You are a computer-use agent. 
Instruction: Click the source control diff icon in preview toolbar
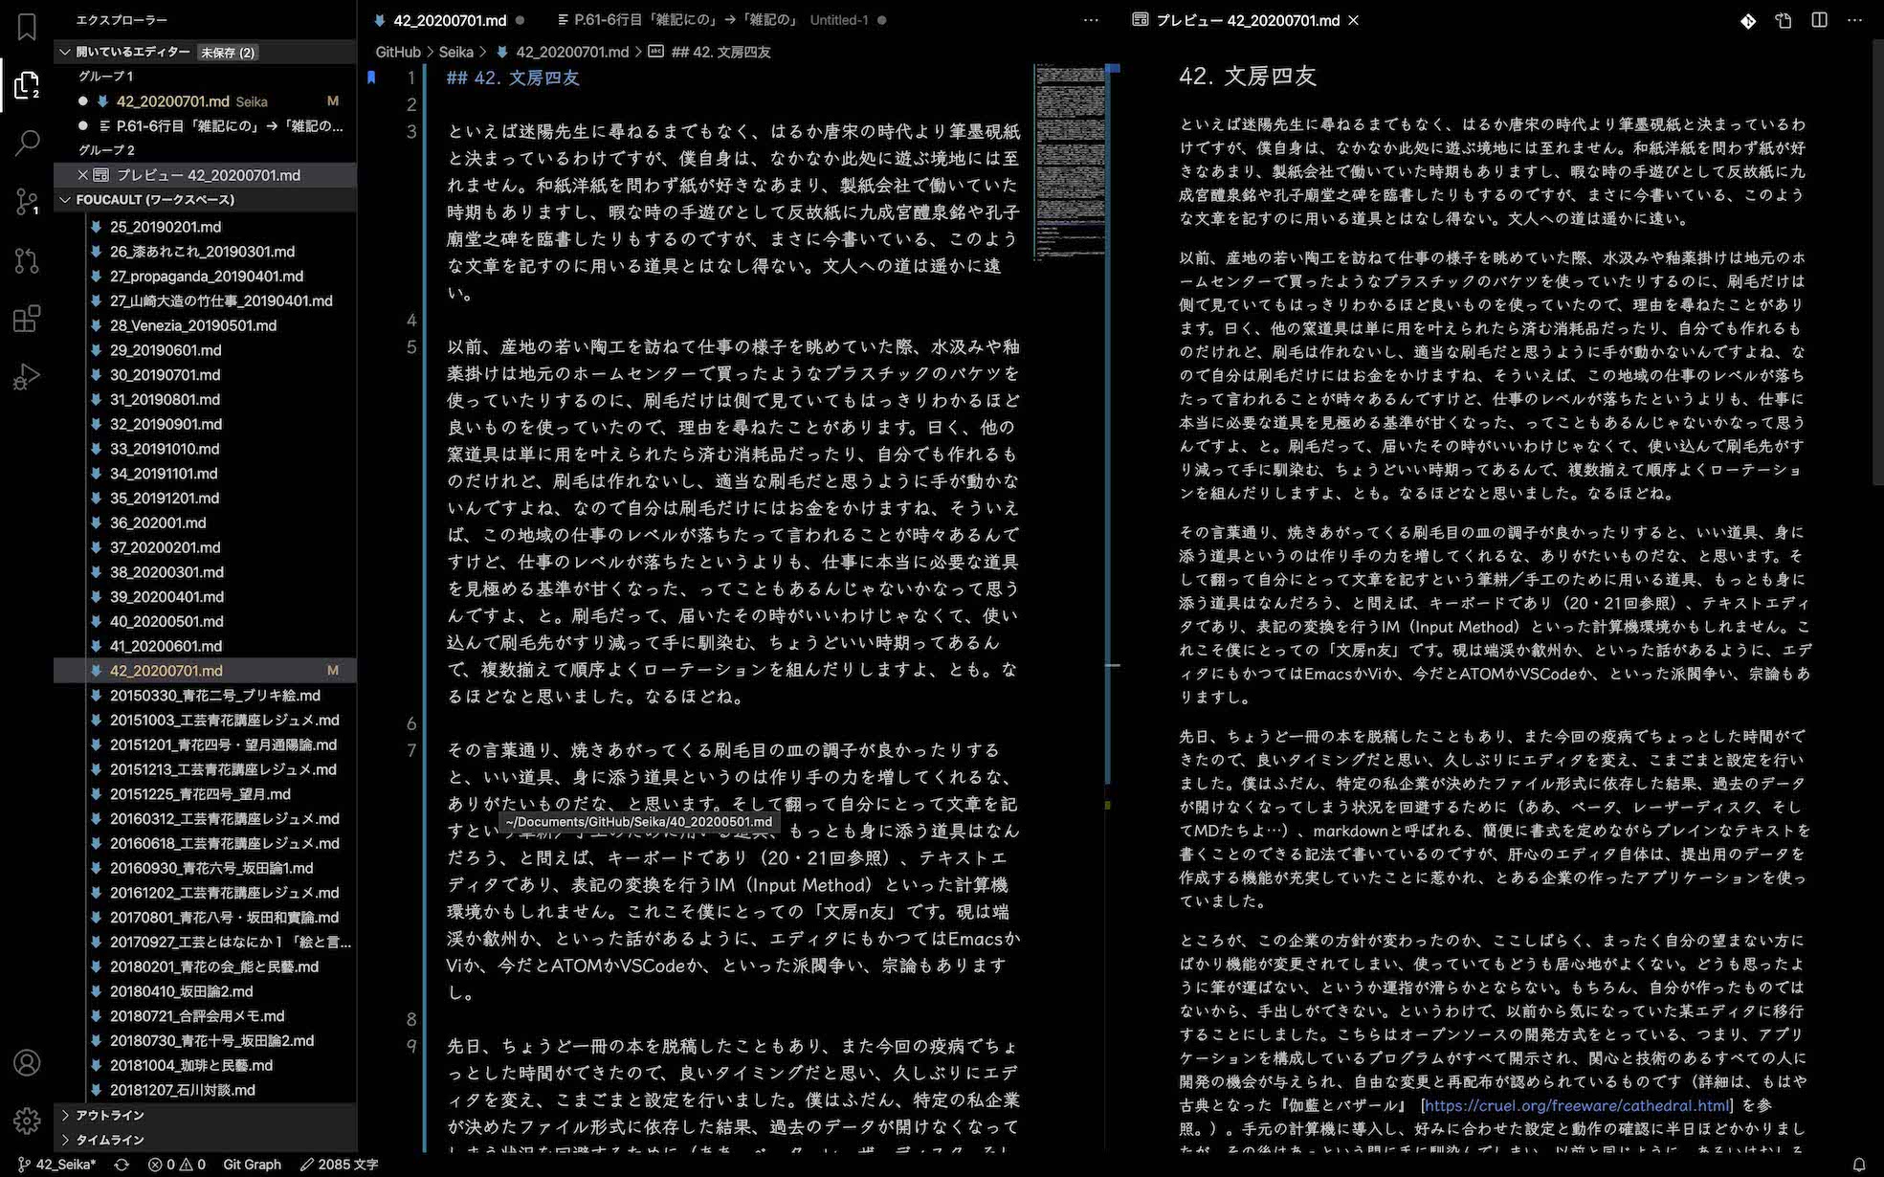[x=1747, y=20]
